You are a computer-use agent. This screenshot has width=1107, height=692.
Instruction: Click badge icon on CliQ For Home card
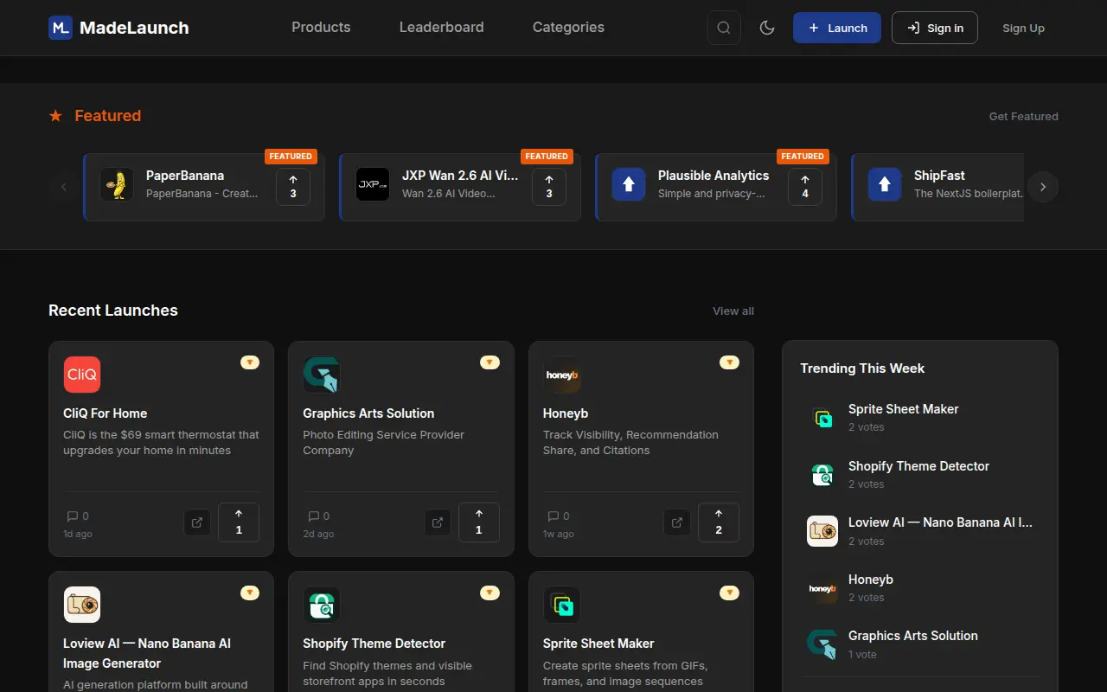pyautogui.click(x=250, y=362)
